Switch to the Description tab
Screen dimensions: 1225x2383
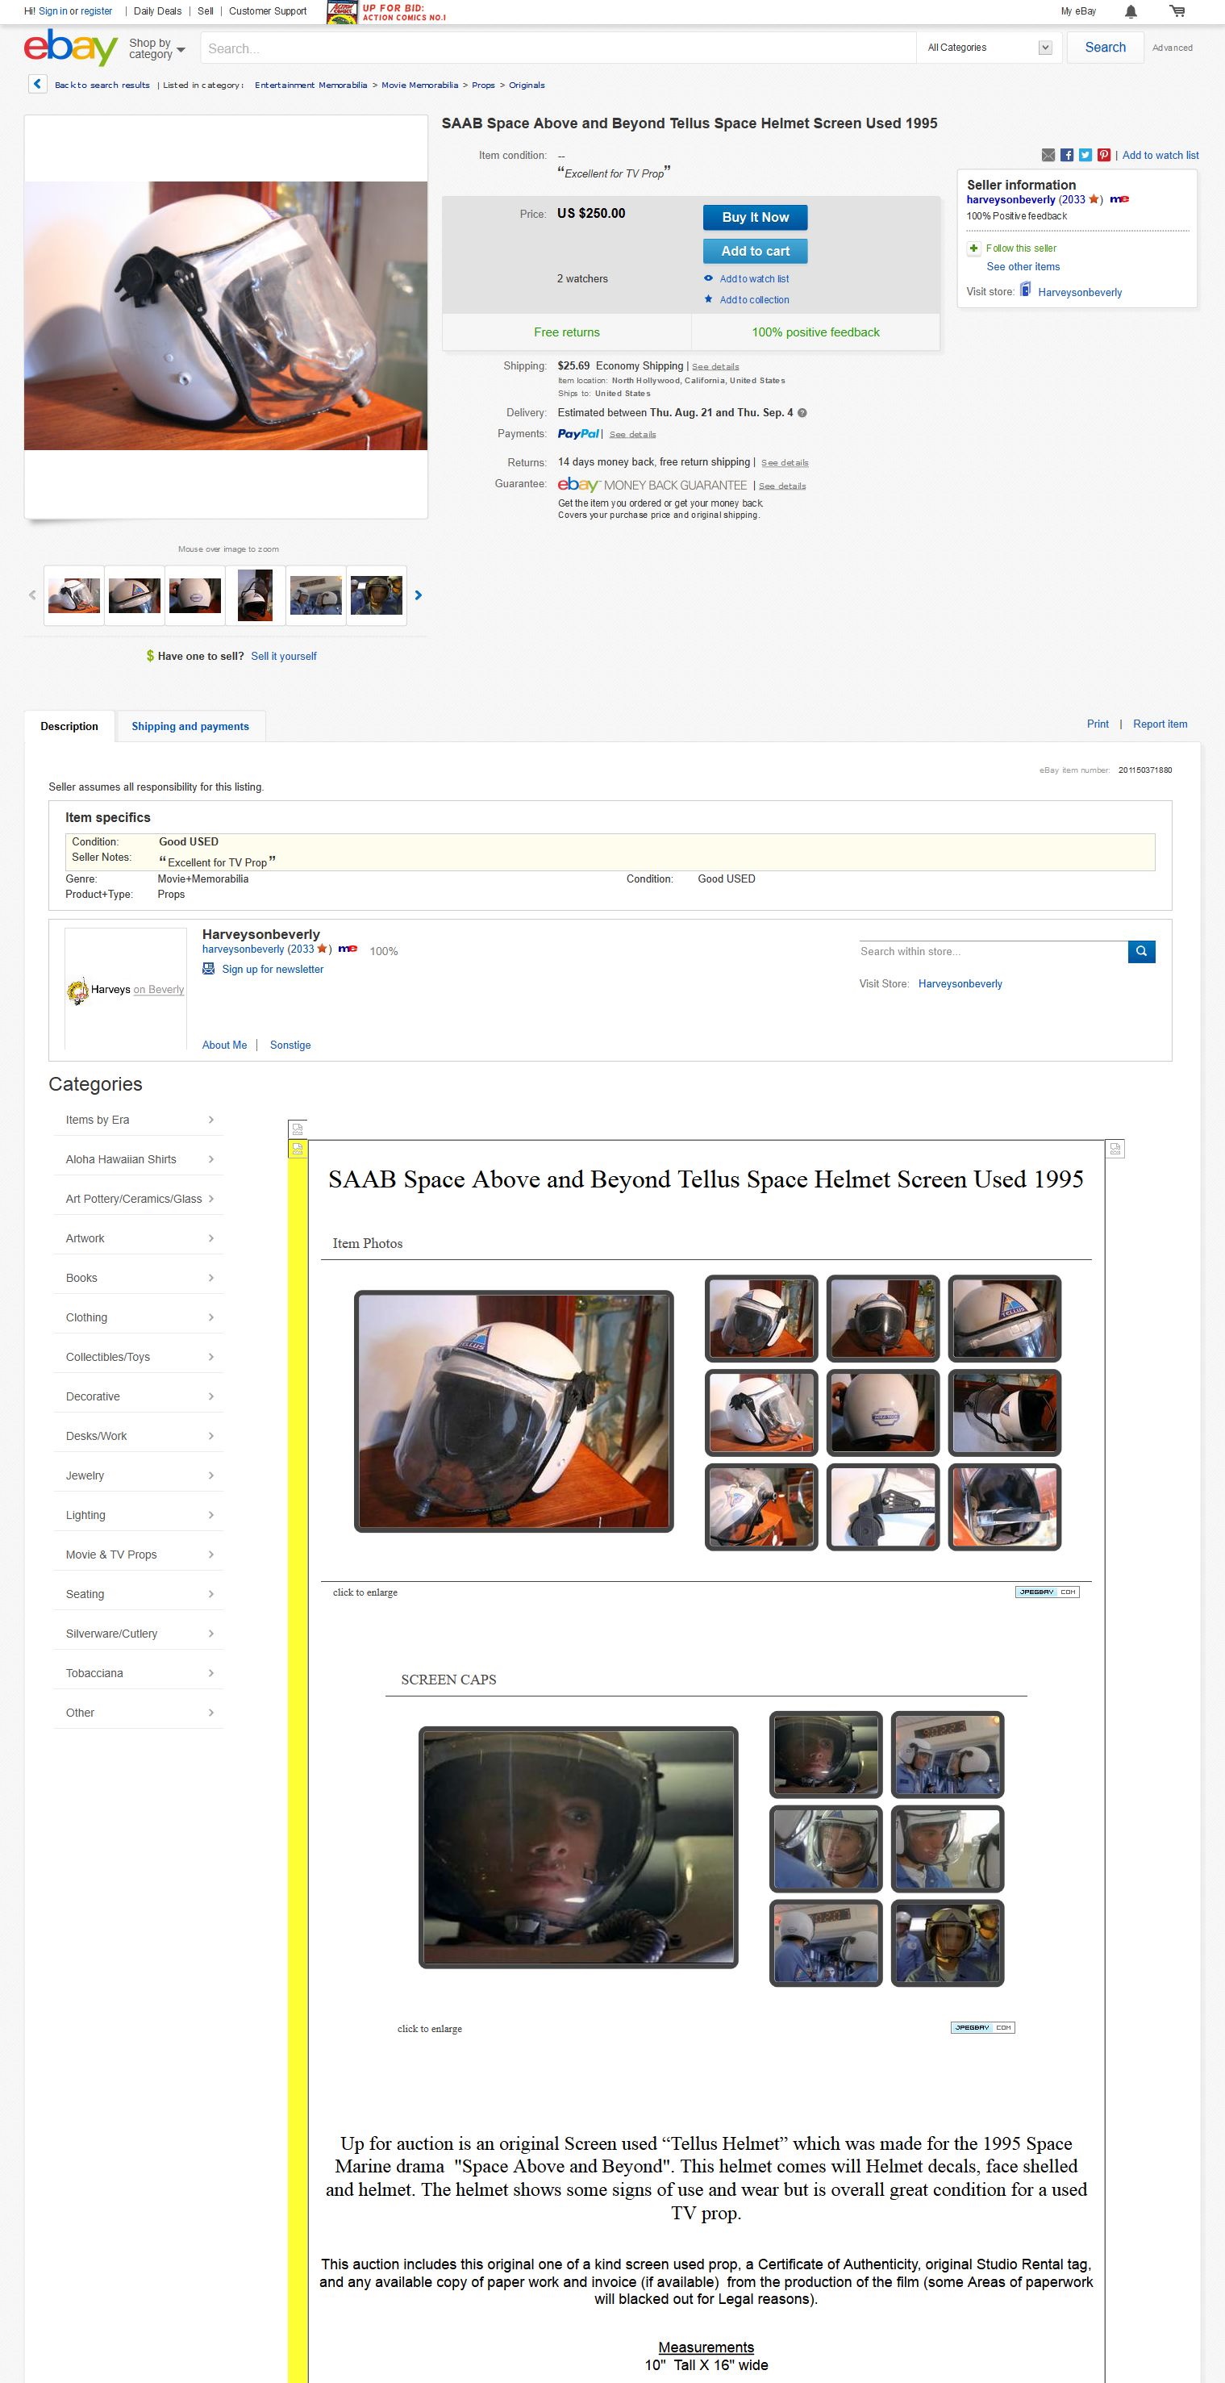pos(69,726)
